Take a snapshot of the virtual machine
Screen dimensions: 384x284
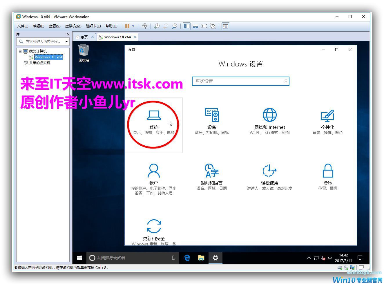(157, 26)
